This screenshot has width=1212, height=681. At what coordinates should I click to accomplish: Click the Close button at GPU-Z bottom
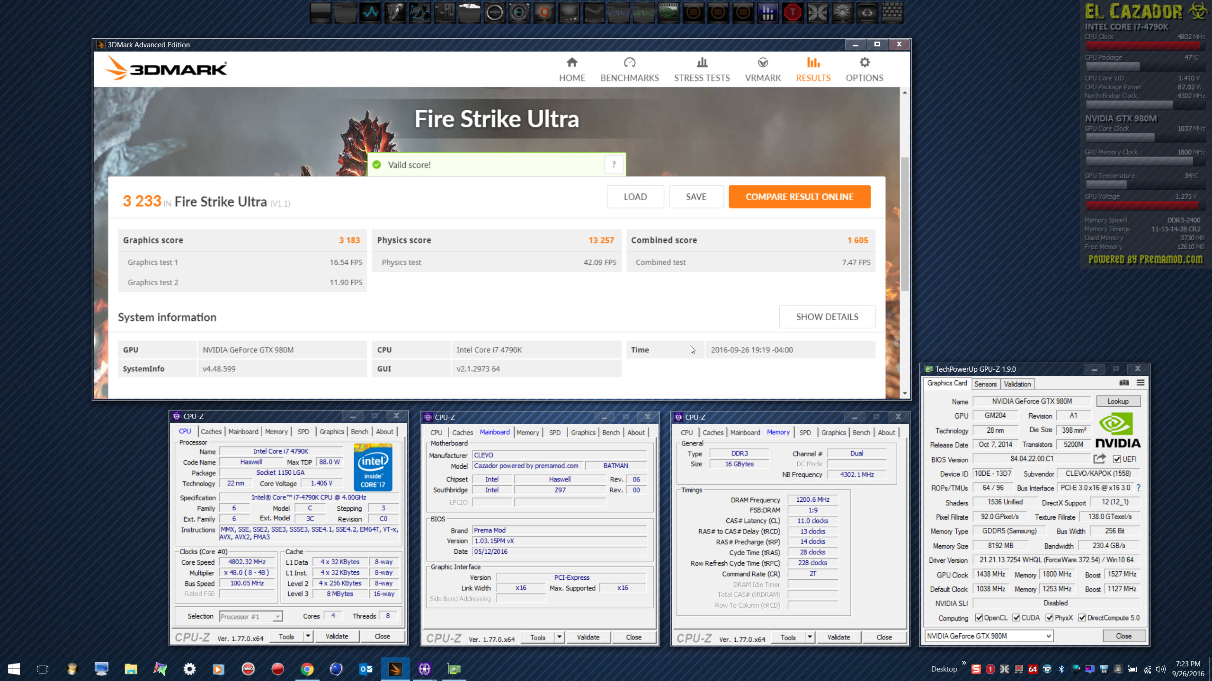pyautogui.click(x=1124, y=636)
